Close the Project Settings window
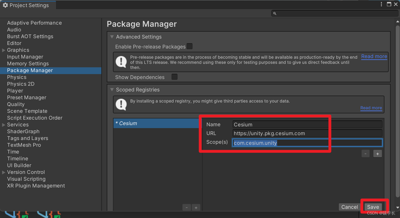Screen dimensions: 400x218 click(396, 4)
